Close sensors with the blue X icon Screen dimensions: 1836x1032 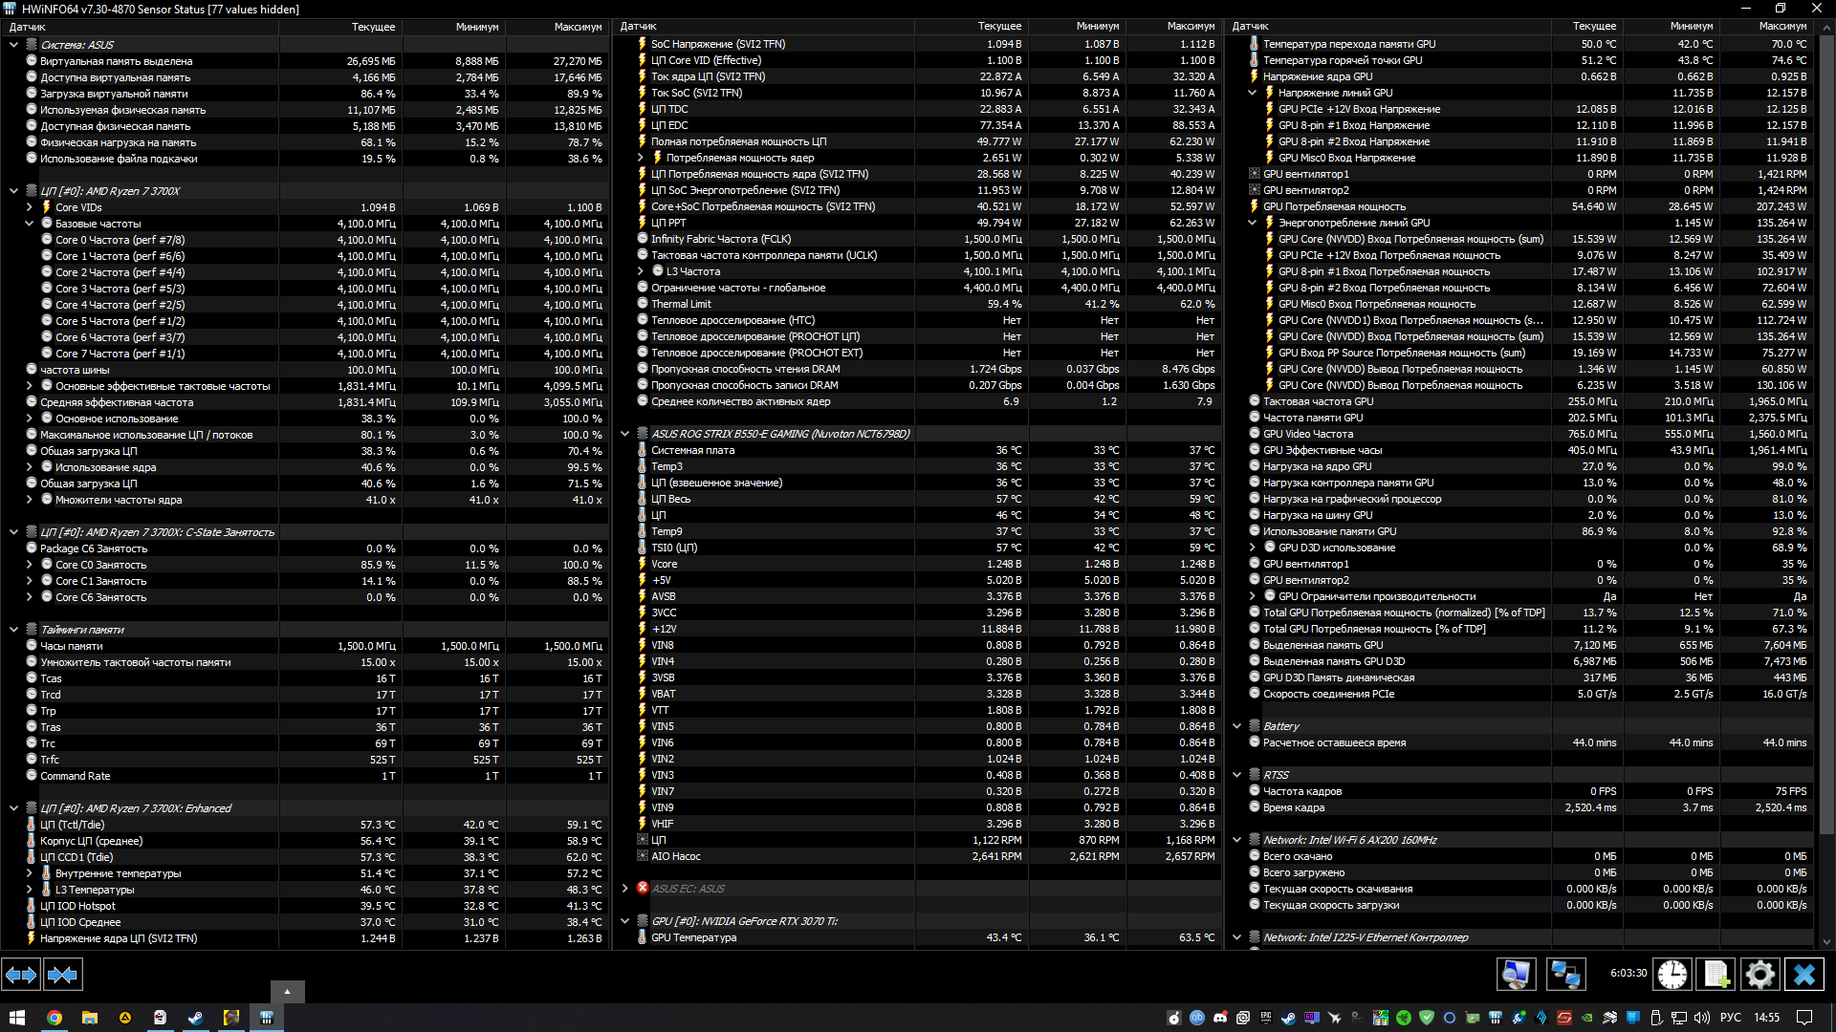point(1803,975)
